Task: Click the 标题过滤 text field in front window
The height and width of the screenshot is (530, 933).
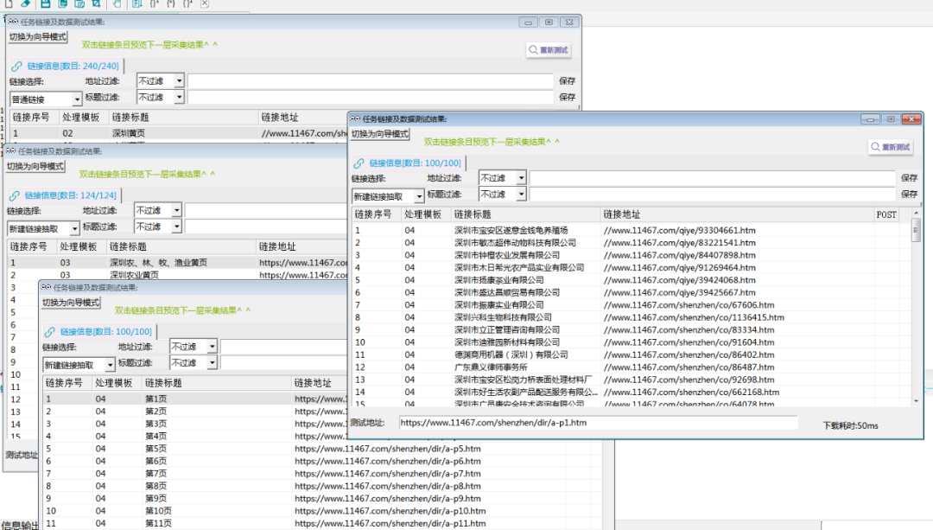Action: click(712, 195)
